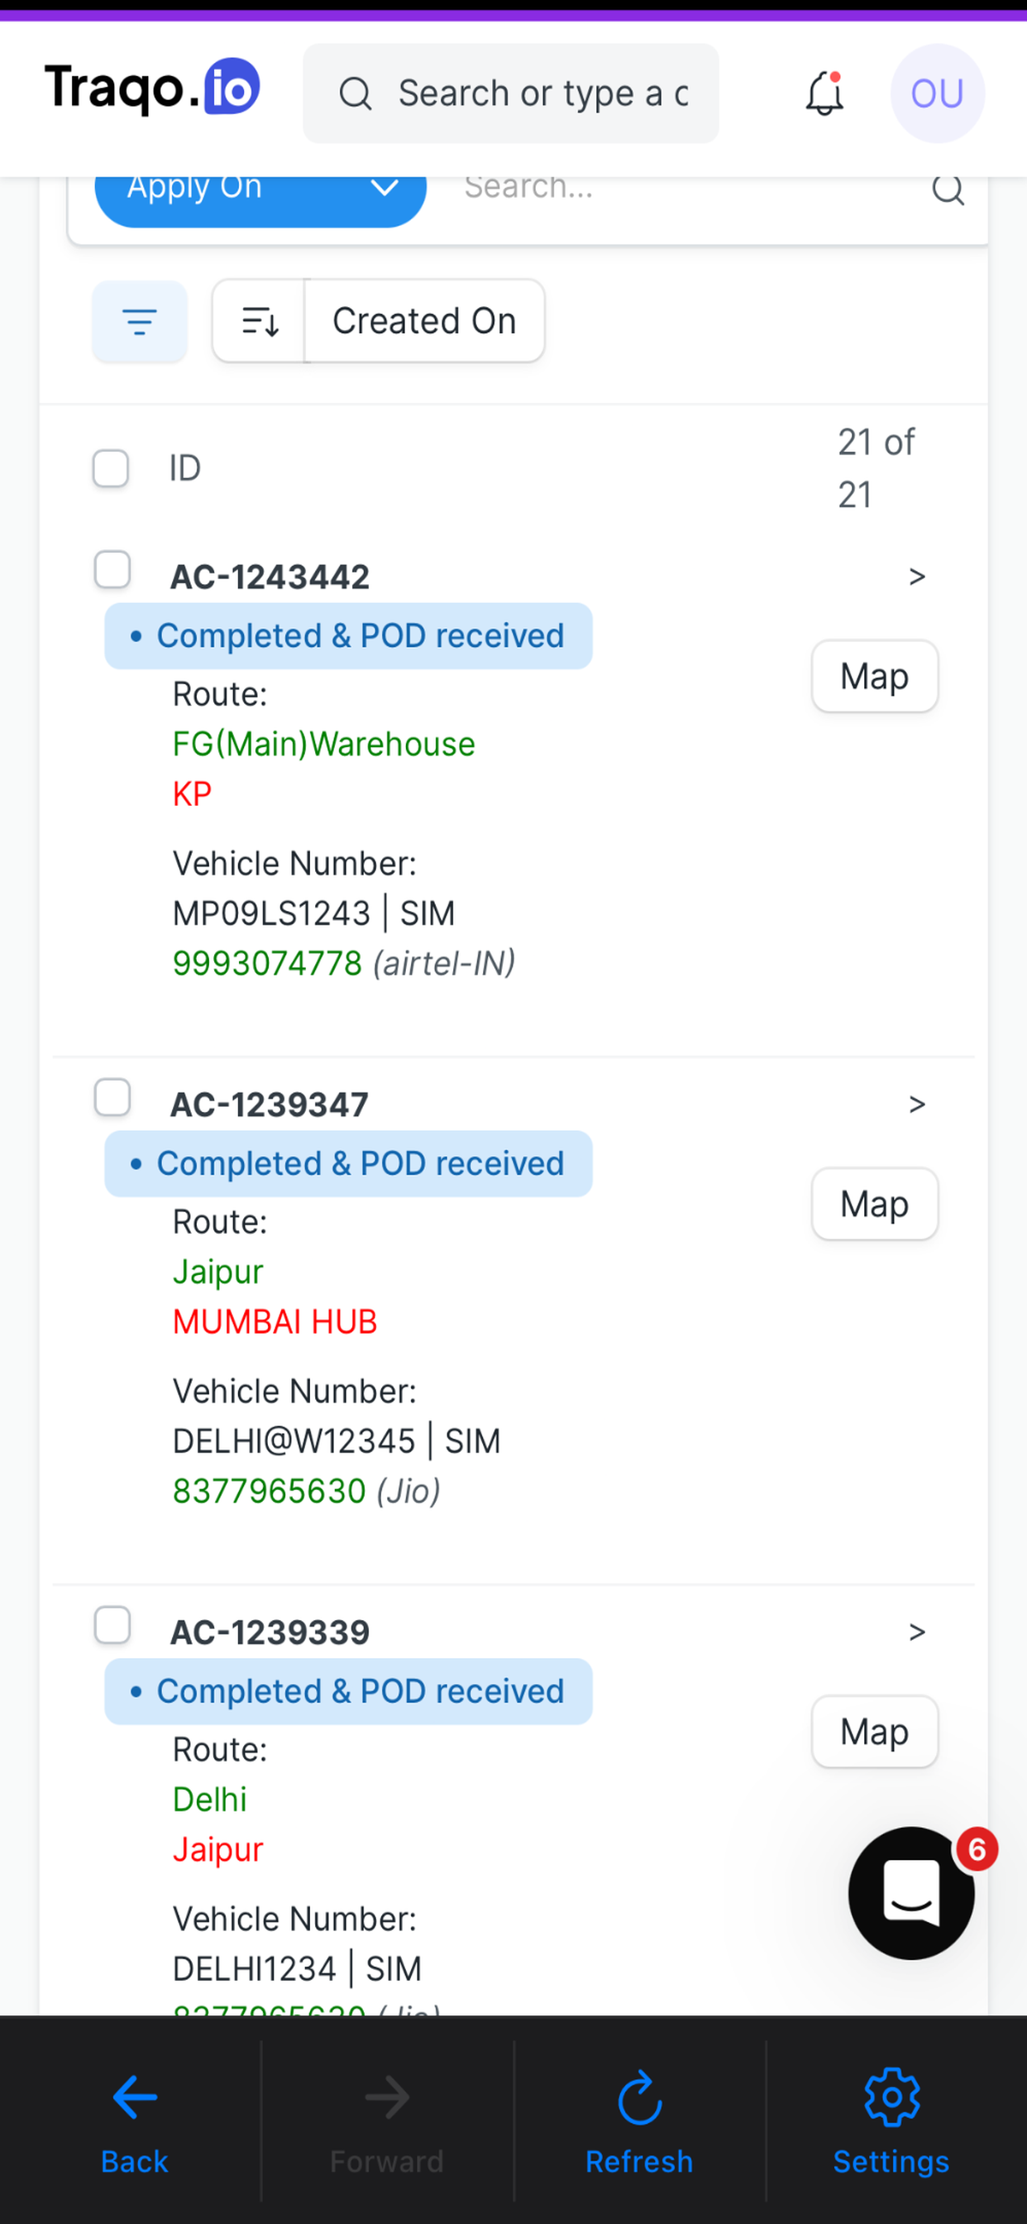The image size is (1027, 2224).
Task: Tick the select-all checkbox next to ID
Action: point(111,468)
